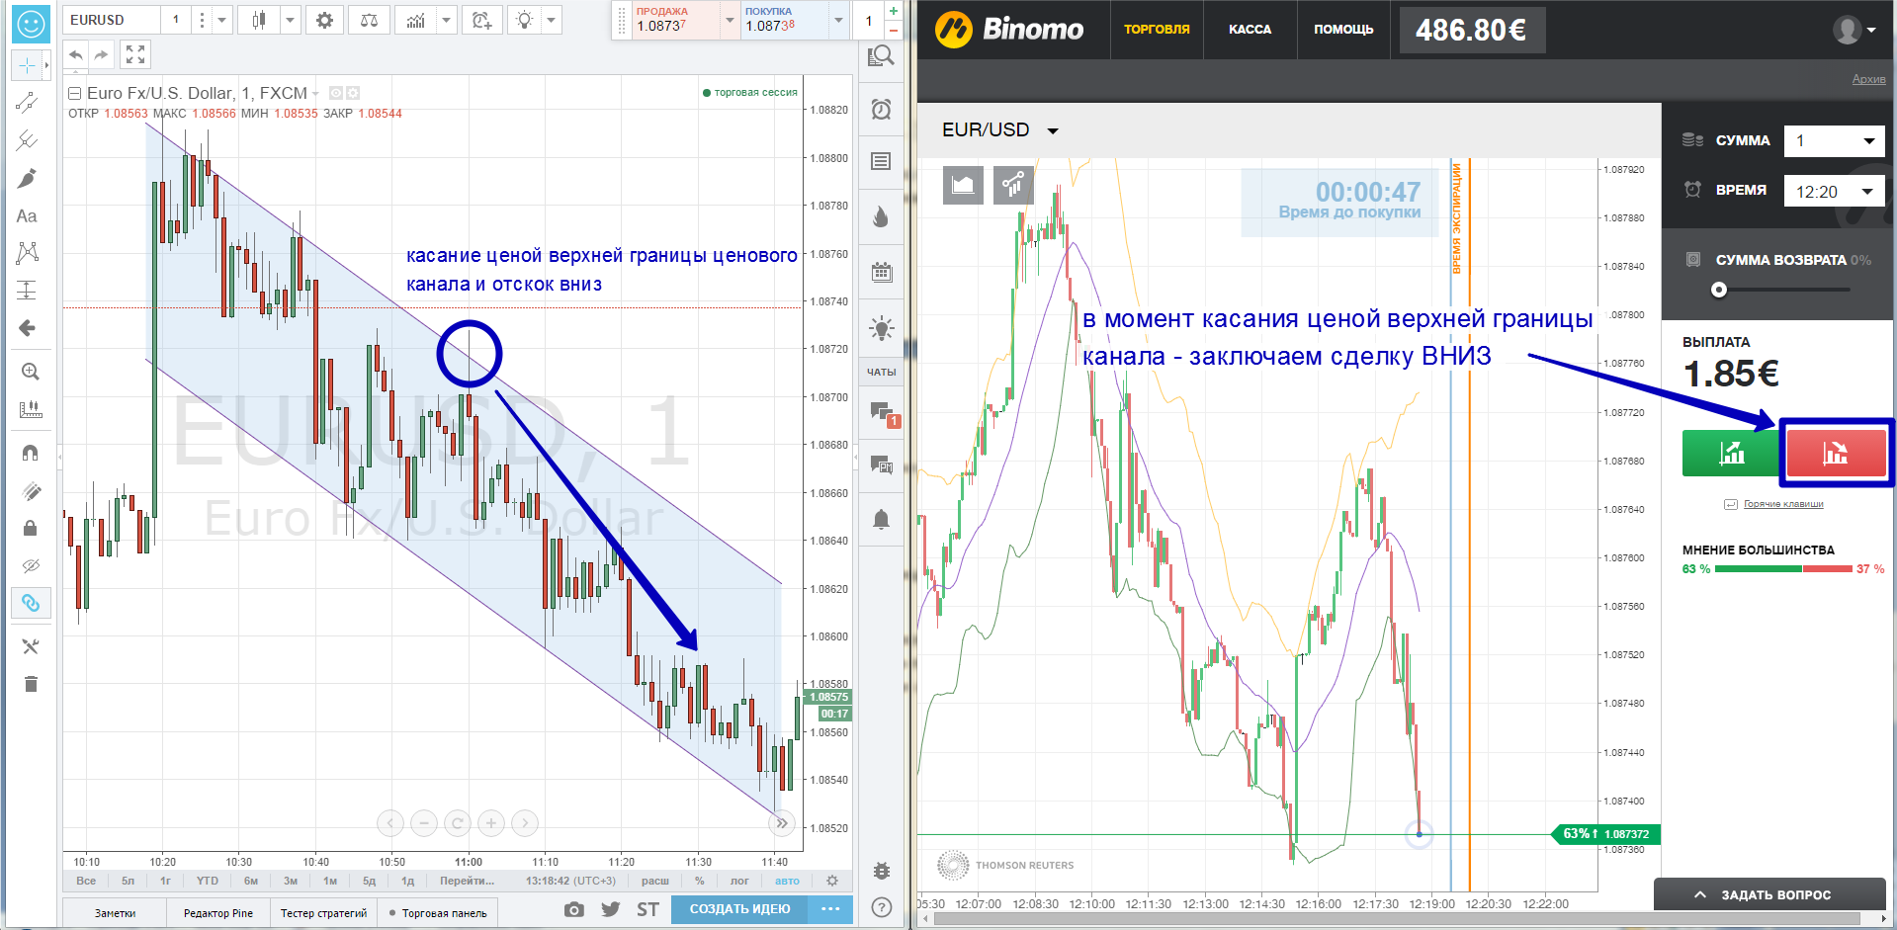
Task: Click the red DOWN trade button
Action: coord(1835,454)
